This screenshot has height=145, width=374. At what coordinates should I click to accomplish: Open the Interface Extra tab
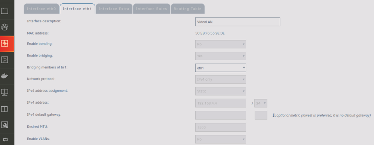(114, 9)
